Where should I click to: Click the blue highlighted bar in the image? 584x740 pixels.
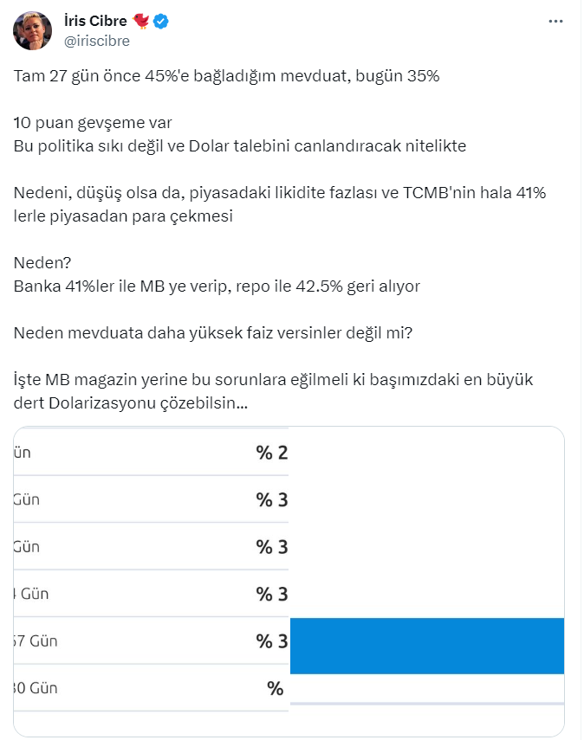coord(426,646)
